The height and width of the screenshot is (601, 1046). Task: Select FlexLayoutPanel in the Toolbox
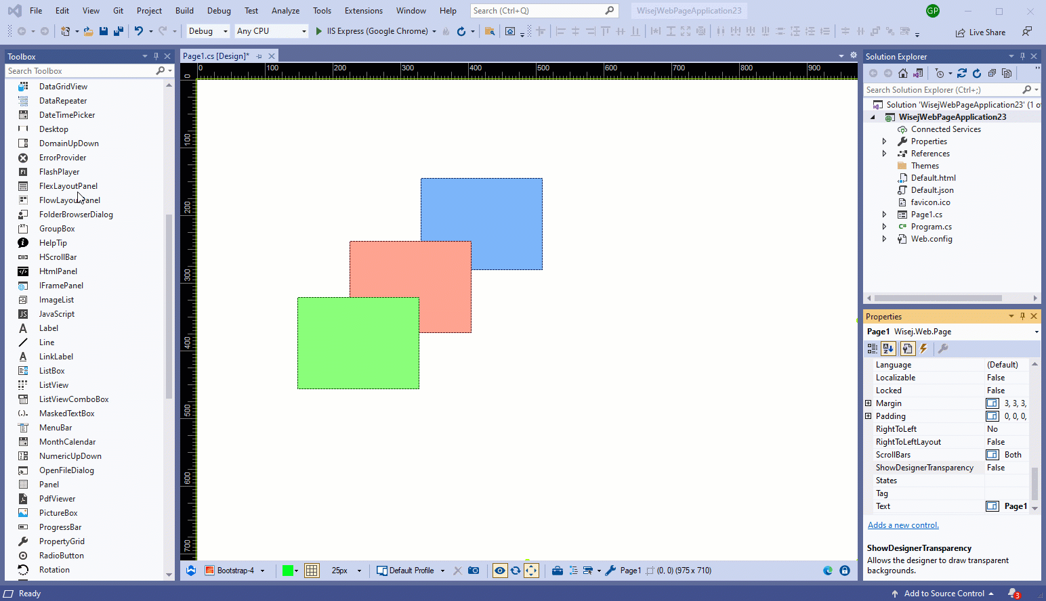pyautogui.click(x=68, y=186)
